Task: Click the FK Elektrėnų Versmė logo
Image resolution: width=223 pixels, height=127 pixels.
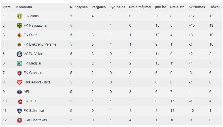Action: tap(20, 45)
